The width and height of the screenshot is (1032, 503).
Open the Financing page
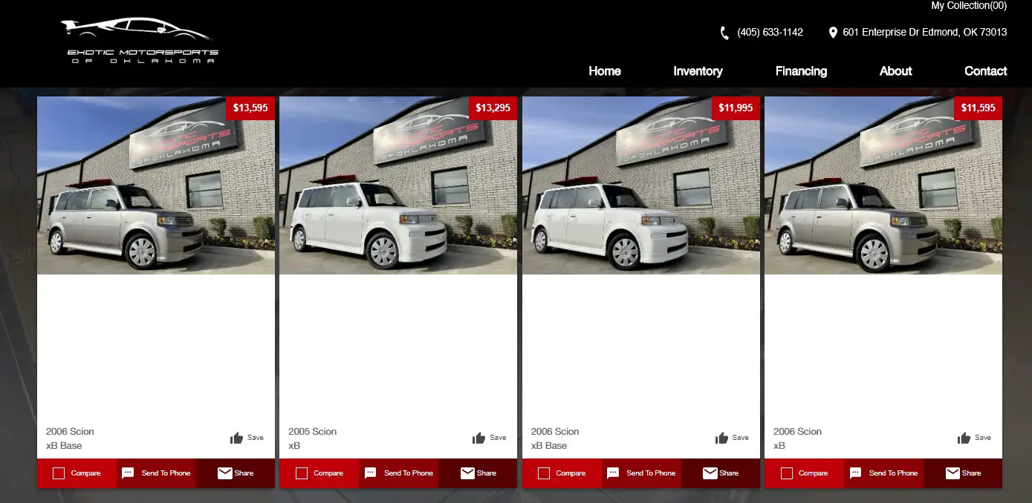click(x=801, y=71)
